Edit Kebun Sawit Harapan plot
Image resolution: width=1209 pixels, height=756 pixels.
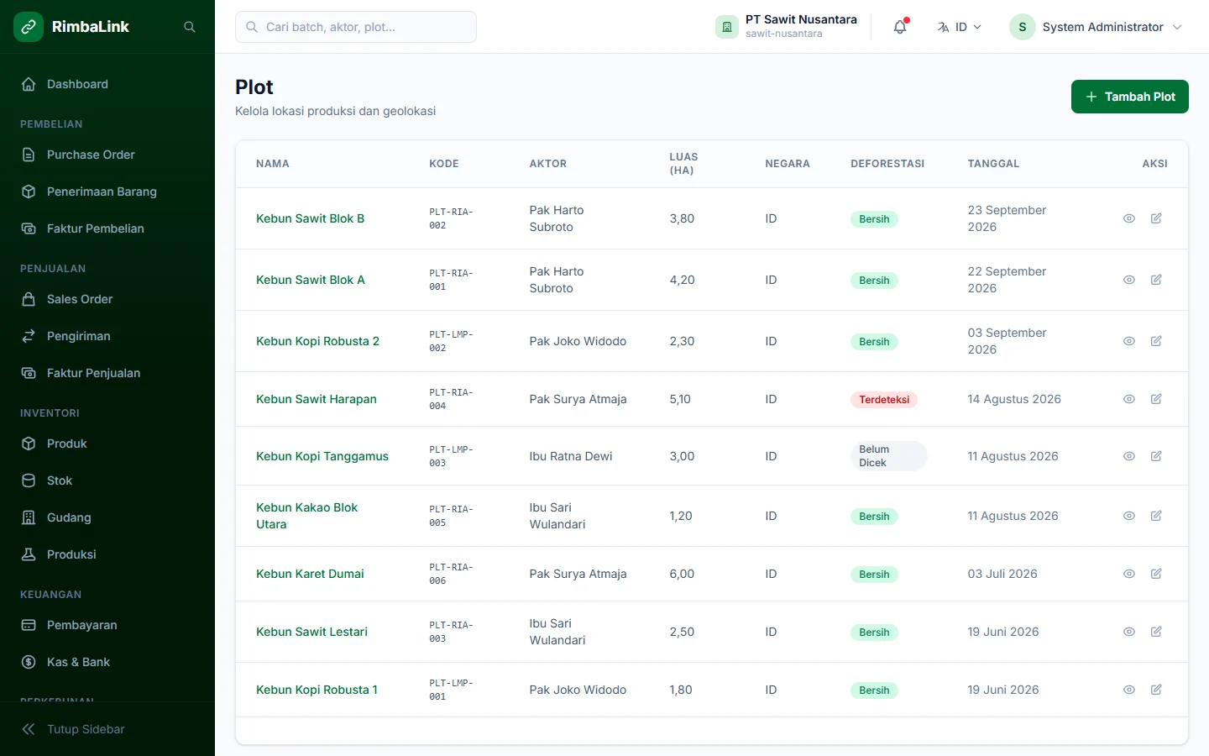[x=1156, y=399]
